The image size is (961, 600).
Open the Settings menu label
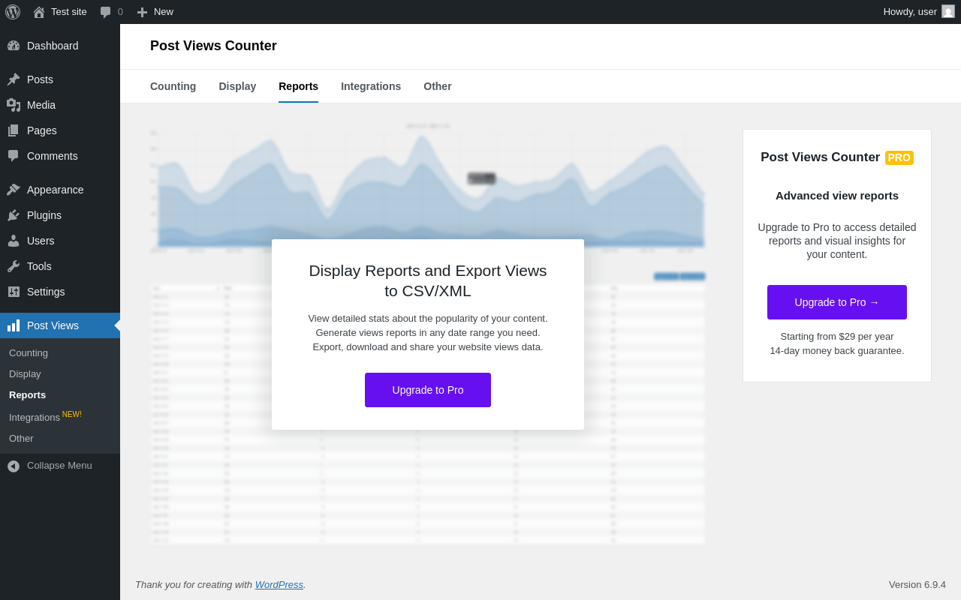(x=46, y=292)
